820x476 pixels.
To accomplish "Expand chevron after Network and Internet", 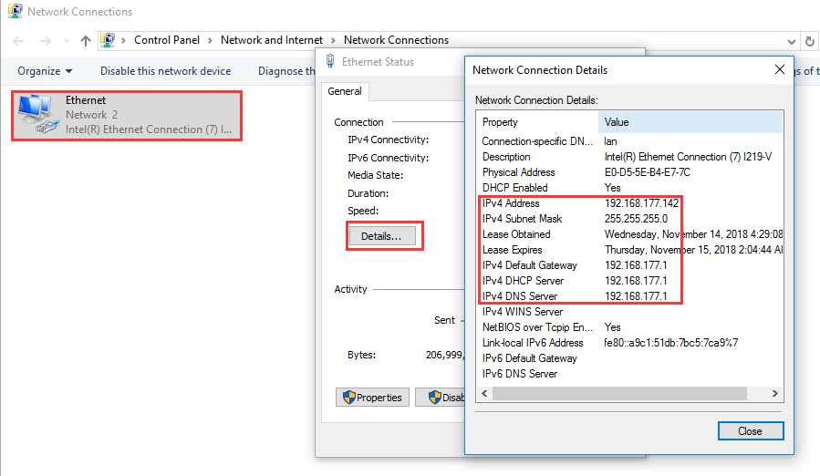I will (333, 41).
